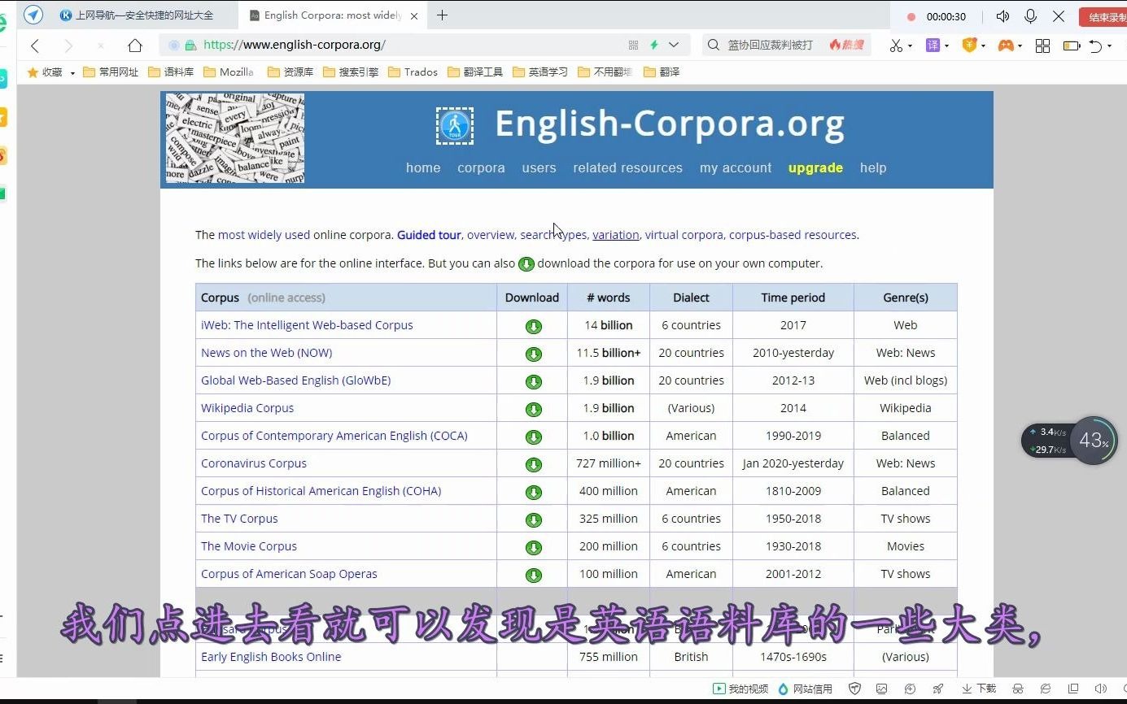Click the green download icon in intro text
The width and height of the screenshot is (1127, 704).
[x=526, y=263]
